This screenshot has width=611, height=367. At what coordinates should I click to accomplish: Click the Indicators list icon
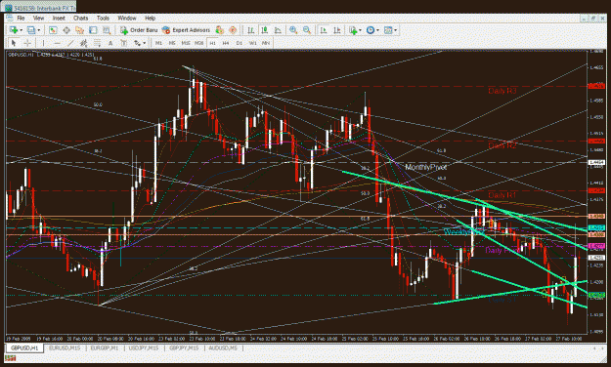point(353,30)
